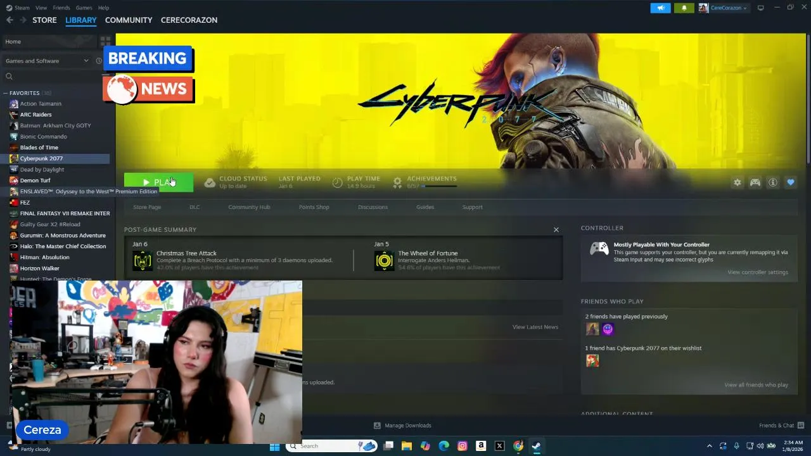811x456 pixels.
Task: Open the View menu
Action: click(x=41, y=8)
